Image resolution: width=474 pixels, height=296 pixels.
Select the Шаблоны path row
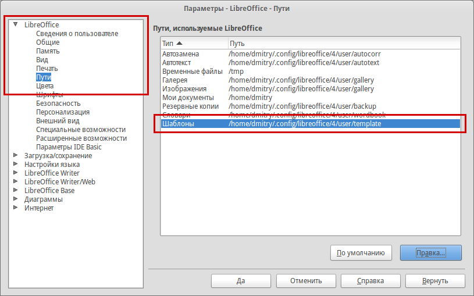(x=311, y=124)
